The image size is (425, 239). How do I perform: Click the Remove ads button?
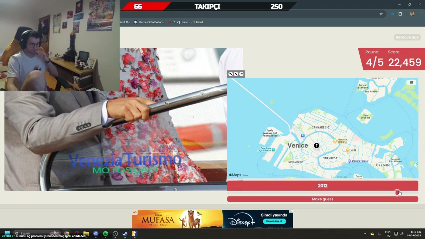[407, 37]
